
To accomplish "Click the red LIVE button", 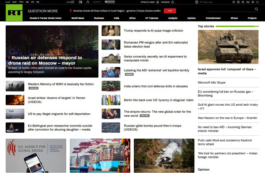I will point(170,11).
